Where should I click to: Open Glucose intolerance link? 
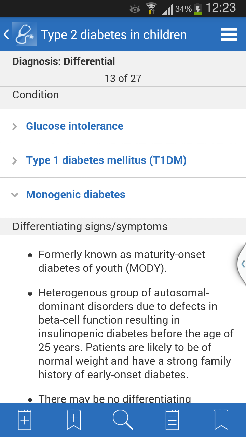point(75,126)
